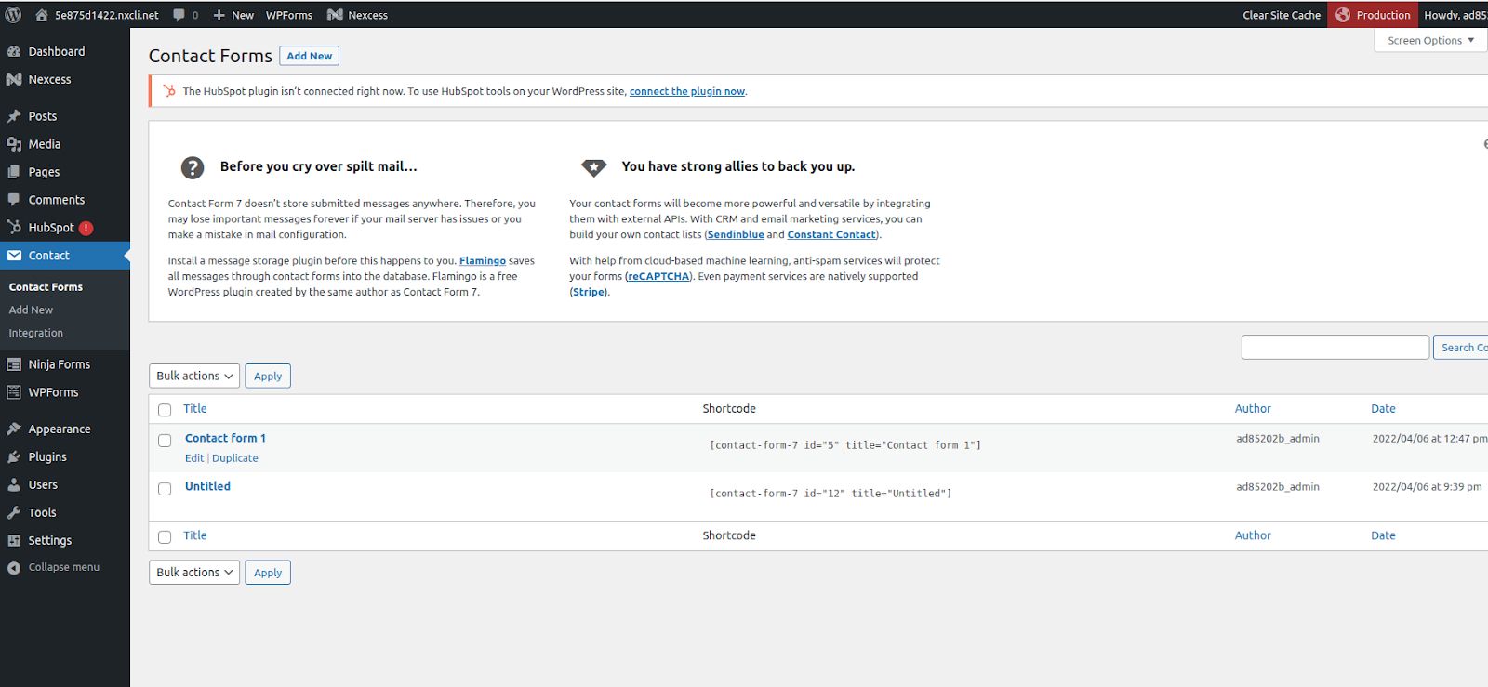Click the Users person icon
The width and height of the screenshot is (1488, 687).
point(14,484)
